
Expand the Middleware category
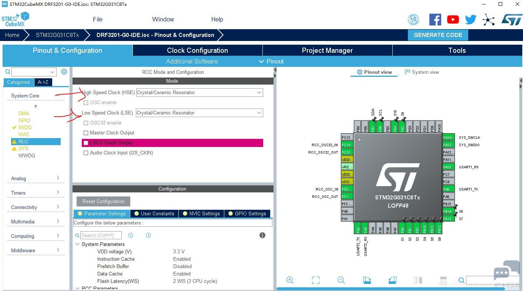35,250
